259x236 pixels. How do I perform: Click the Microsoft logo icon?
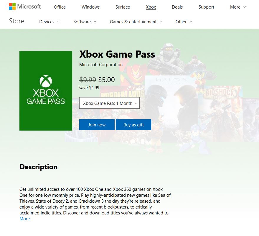tap(12, 6)
